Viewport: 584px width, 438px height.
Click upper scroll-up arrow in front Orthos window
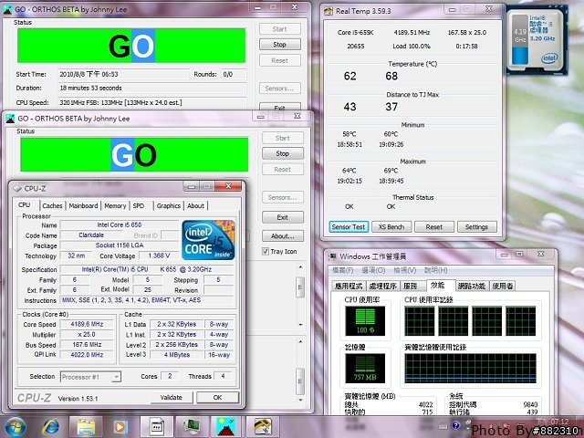click(300, 267)
